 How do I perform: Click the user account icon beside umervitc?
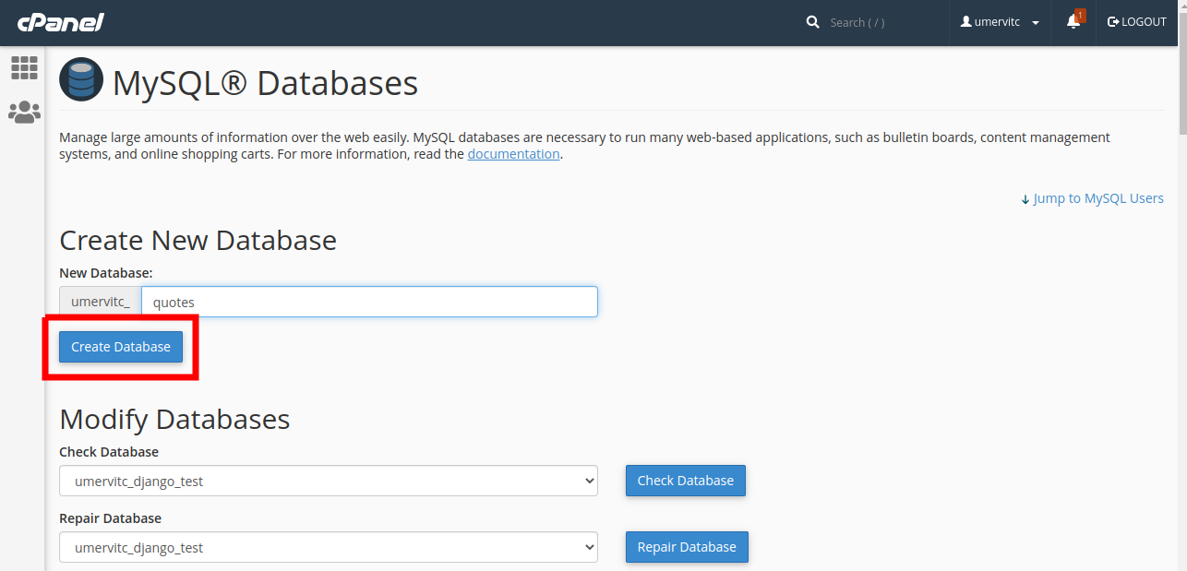[968, 21]
